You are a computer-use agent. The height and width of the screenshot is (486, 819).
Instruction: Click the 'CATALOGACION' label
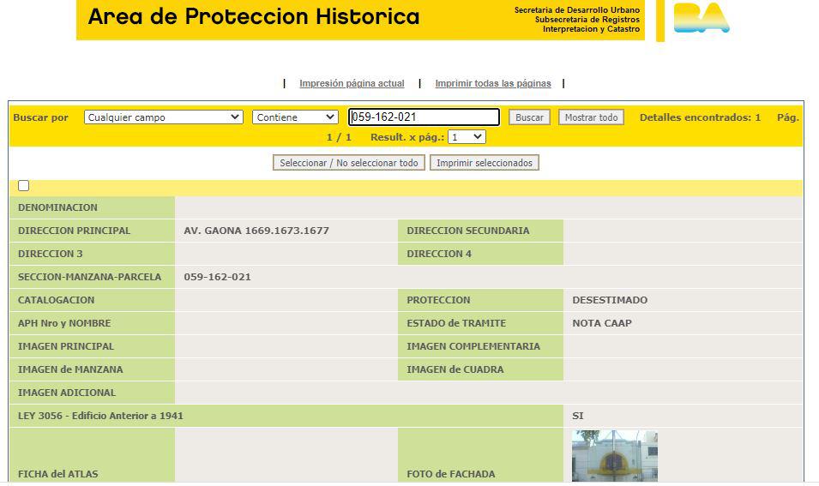56,300
